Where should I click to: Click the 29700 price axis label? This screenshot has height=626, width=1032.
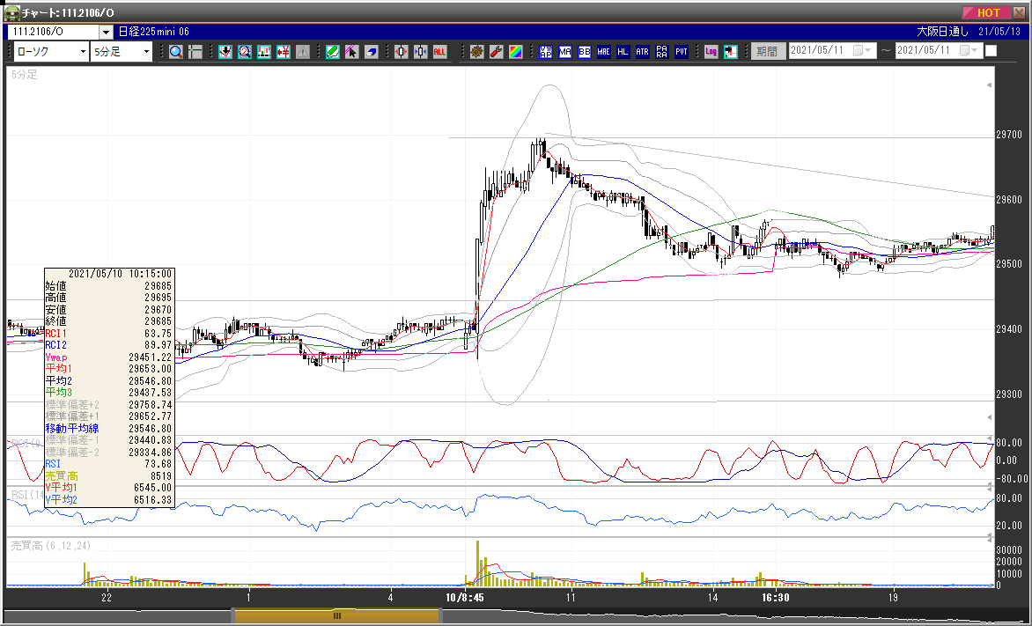[1009, 135]
